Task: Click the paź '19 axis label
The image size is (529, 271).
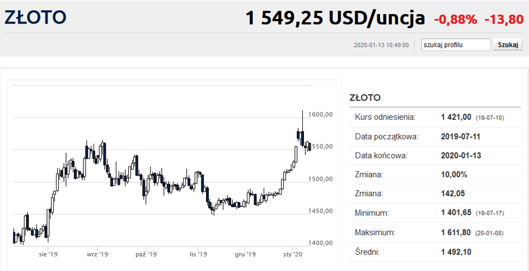Action: pyautogui.click(x=146, y=254)
